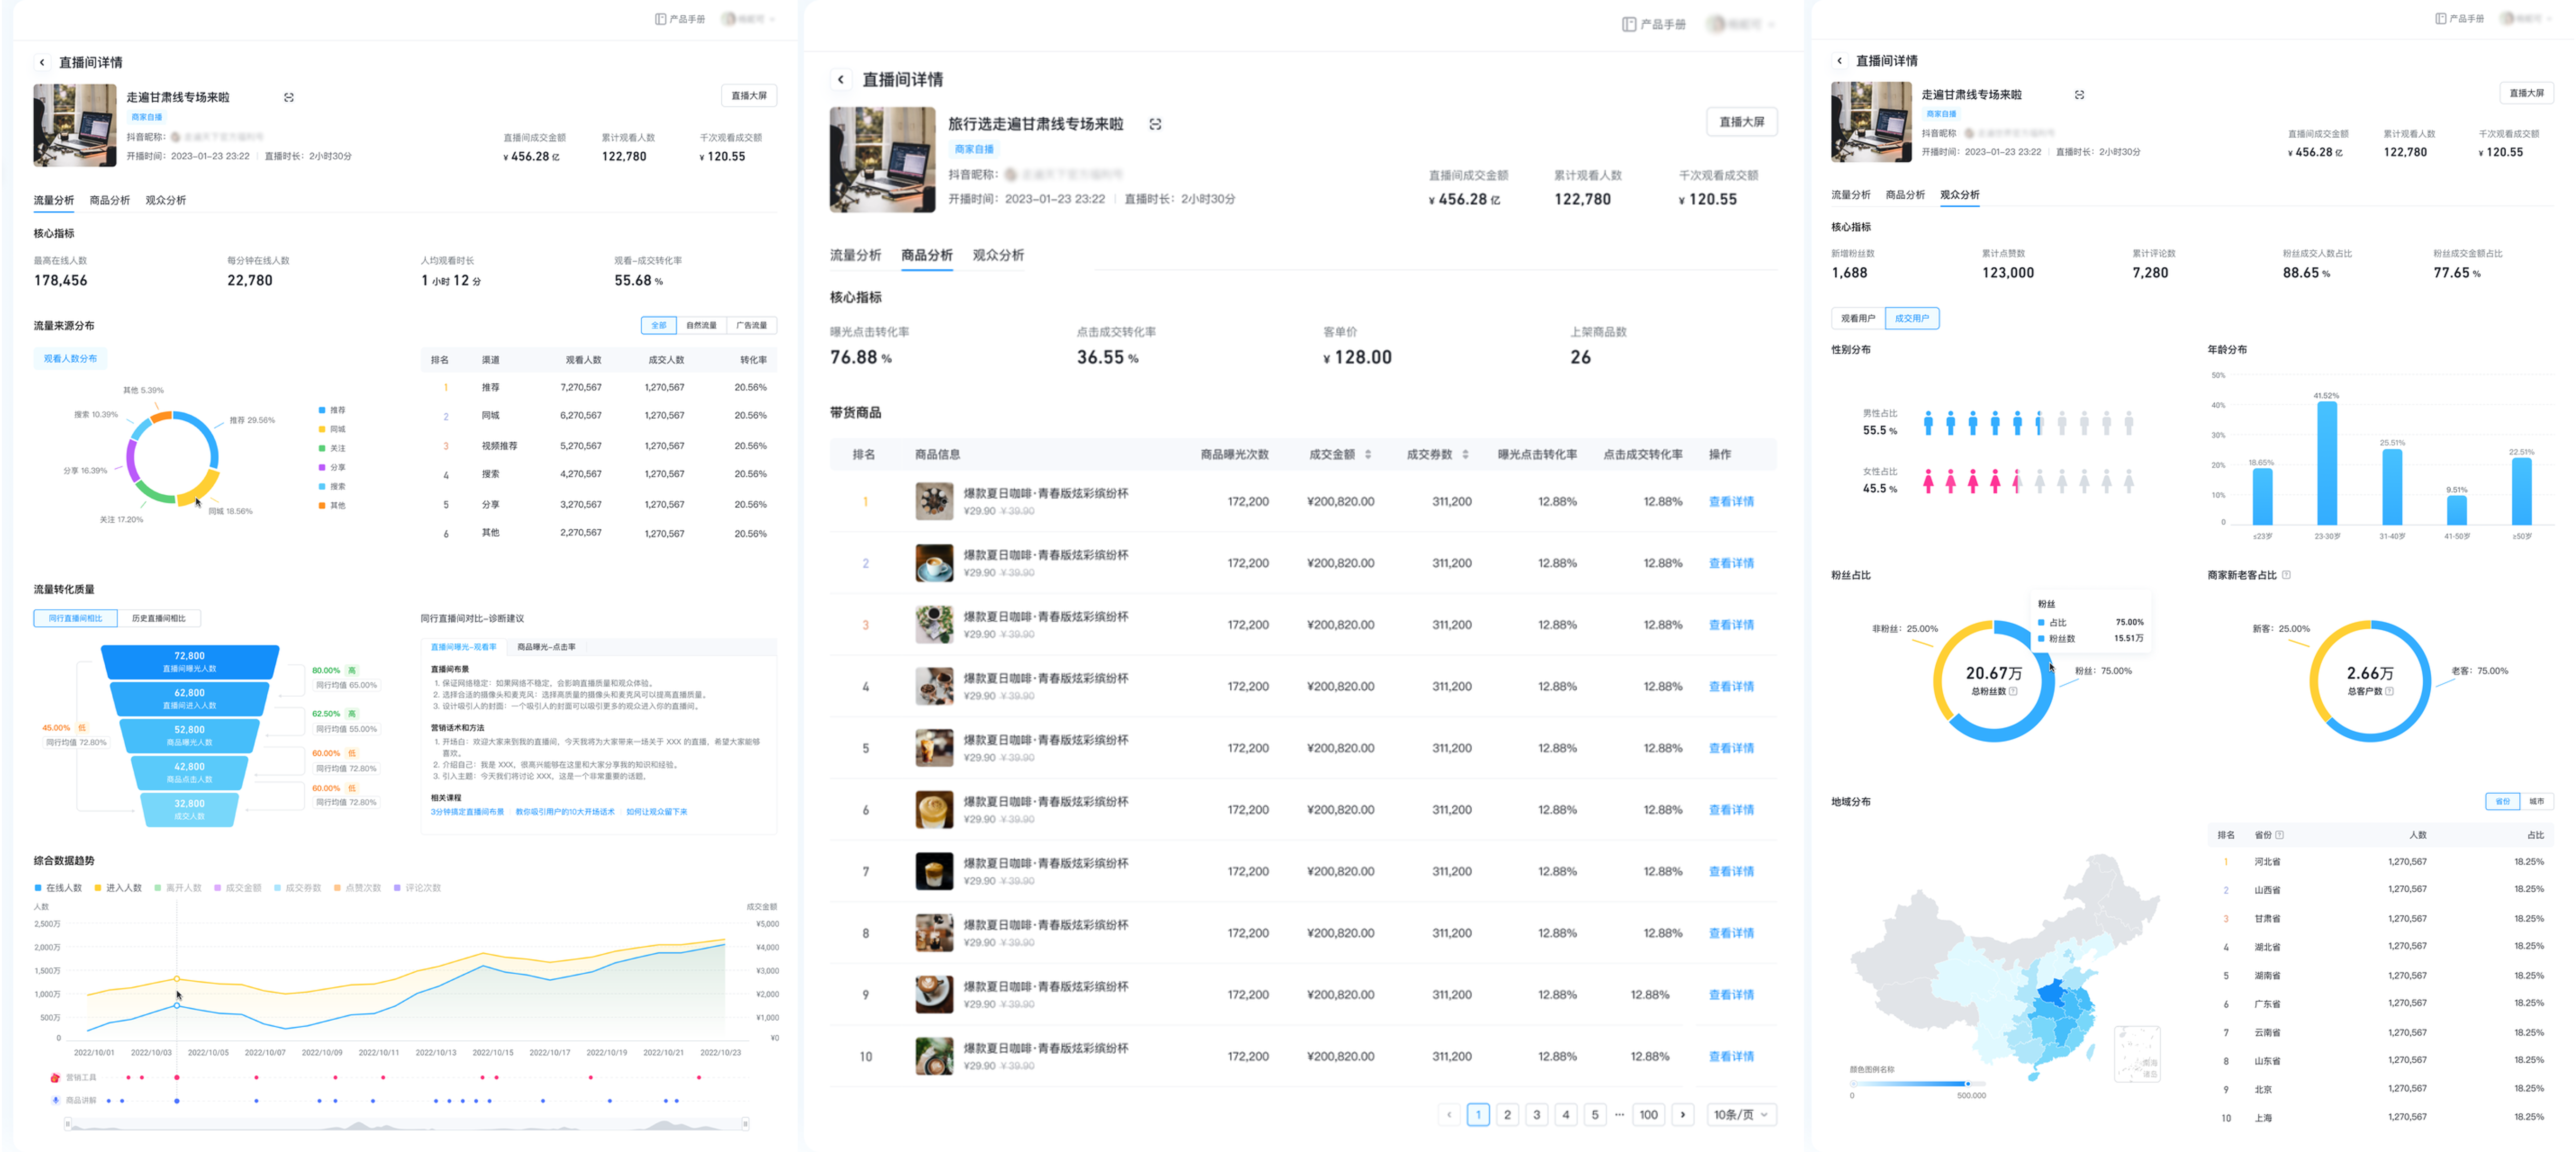Screen dimensions: 2576x1152
Task: Select 同行直播间相比 comparison option
Action: tap(76, 618)
